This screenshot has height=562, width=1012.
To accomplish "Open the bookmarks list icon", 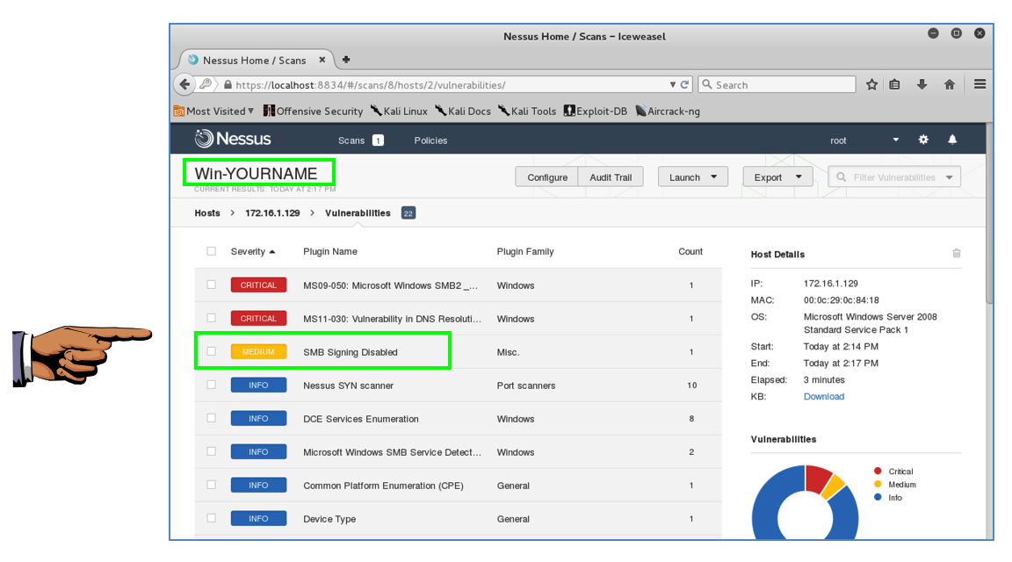I will (x=894, y=84).
